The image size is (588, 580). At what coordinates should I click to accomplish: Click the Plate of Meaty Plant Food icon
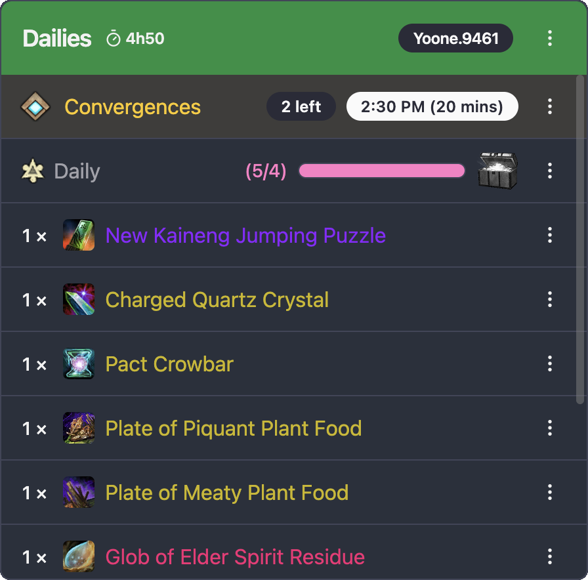coord(79,492)
